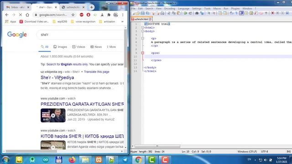Click the green Undo arrow in Notepad++
The width and height of the screenshot is (292, 164).
tap(185, 13)
